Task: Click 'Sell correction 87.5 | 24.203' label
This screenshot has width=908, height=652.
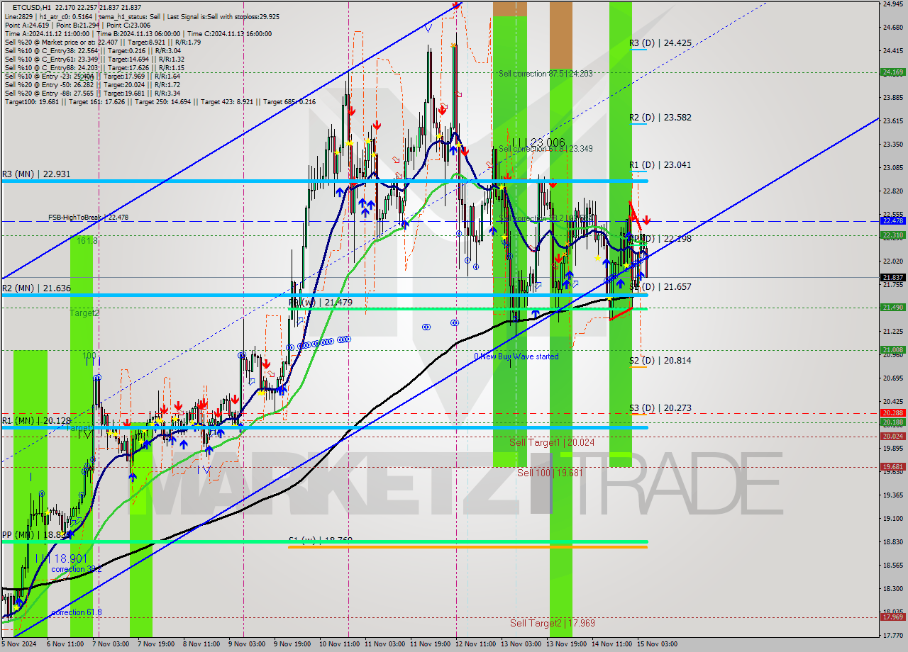Action: click(545, 74)
